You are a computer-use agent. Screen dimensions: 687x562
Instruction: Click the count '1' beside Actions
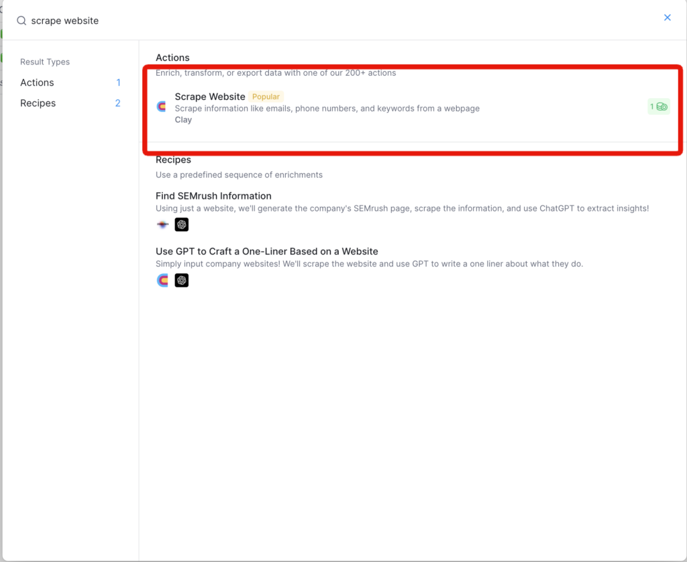click(118, 83)
